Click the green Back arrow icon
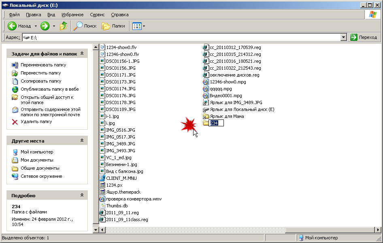Image resolution: width=383 pixels, height=243 pixels. [12, 26]
